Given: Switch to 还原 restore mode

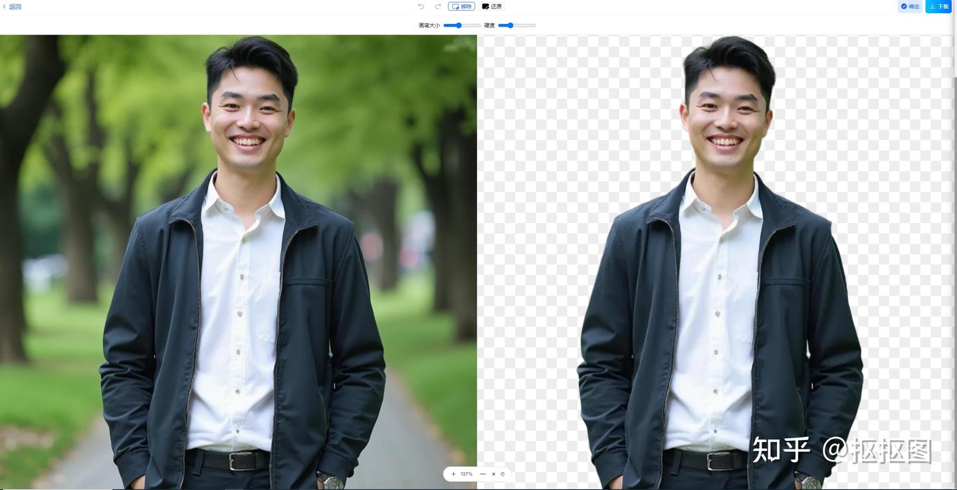Looking at the screenshot, I should coord(491,6).
